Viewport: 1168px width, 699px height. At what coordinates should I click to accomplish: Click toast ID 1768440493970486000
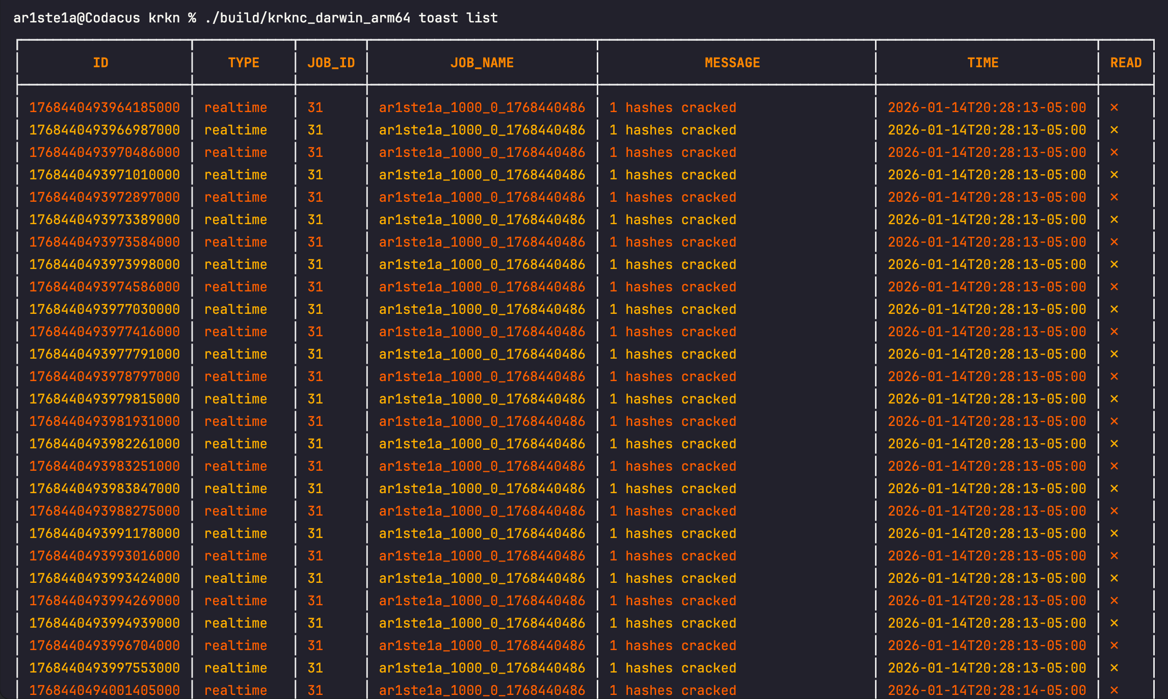(x=104, y=152)
